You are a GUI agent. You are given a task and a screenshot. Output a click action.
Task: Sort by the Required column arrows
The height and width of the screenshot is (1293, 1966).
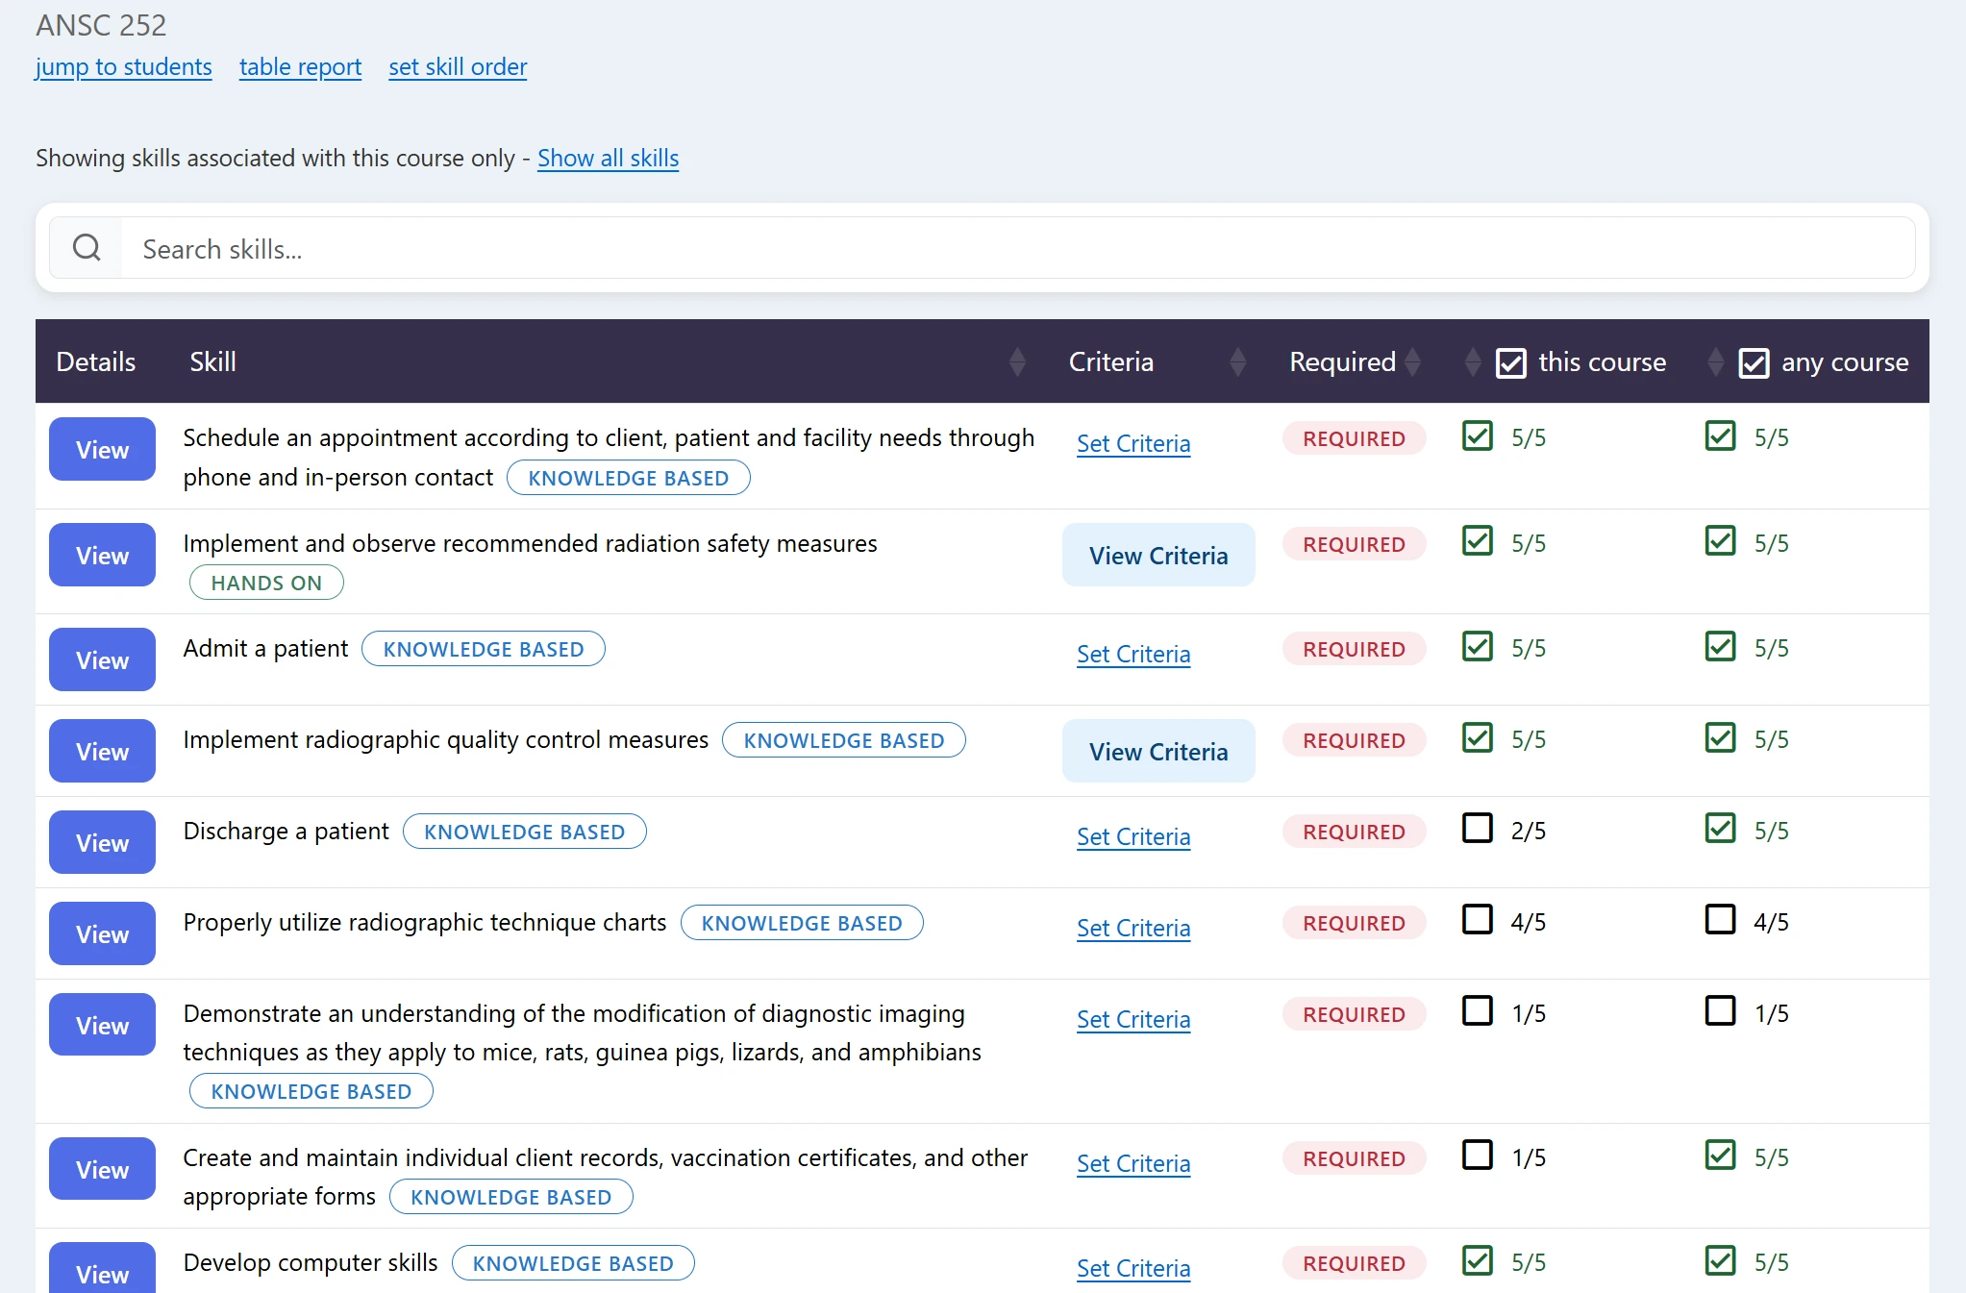click(x=1412, y=361)
